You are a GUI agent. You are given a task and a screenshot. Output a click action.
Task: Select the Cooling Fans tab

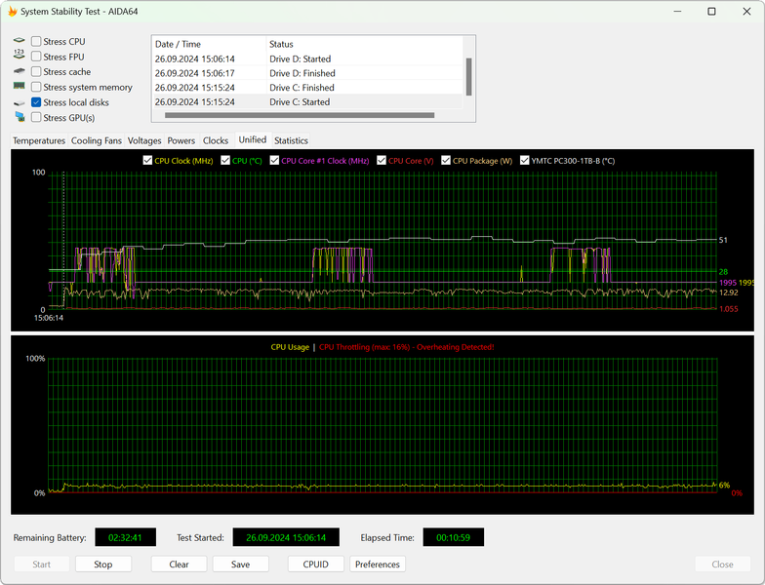[x=97, y=140]
